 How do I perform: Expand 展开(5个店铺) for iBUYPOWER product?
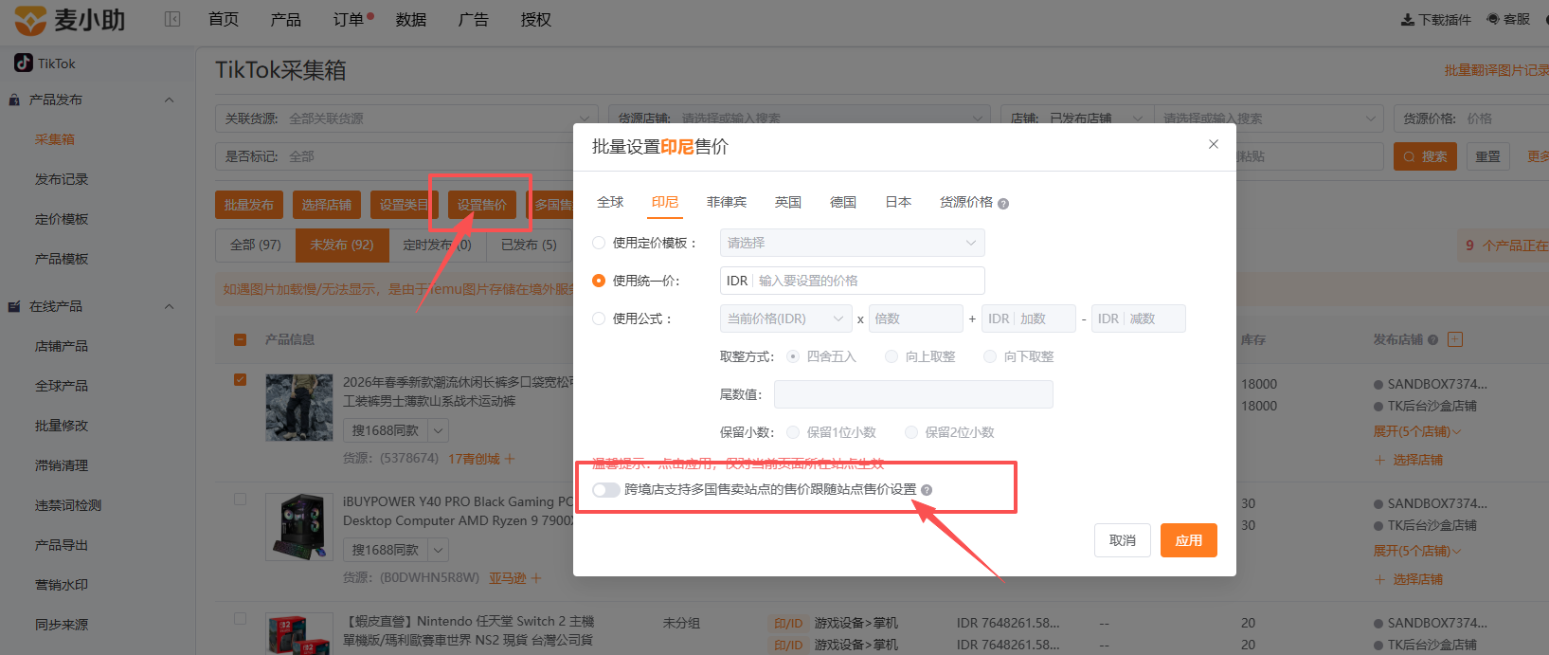[1417, 551]
